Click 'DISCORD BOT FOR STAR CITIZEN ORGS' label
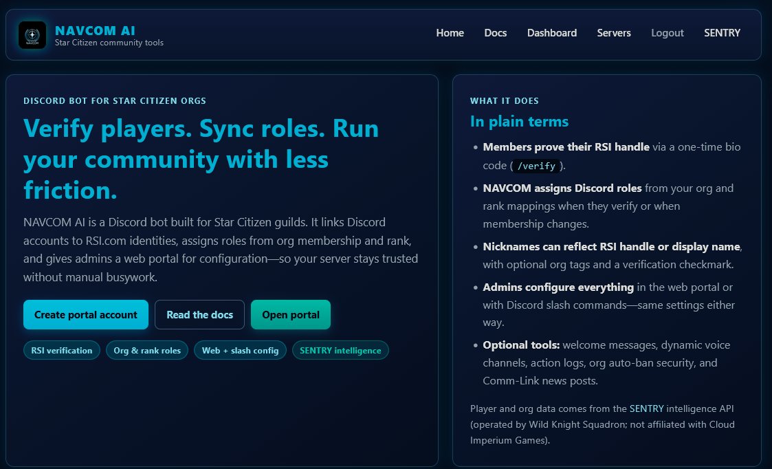The height and width of the screenshot is (469, 772). point(115,100)
